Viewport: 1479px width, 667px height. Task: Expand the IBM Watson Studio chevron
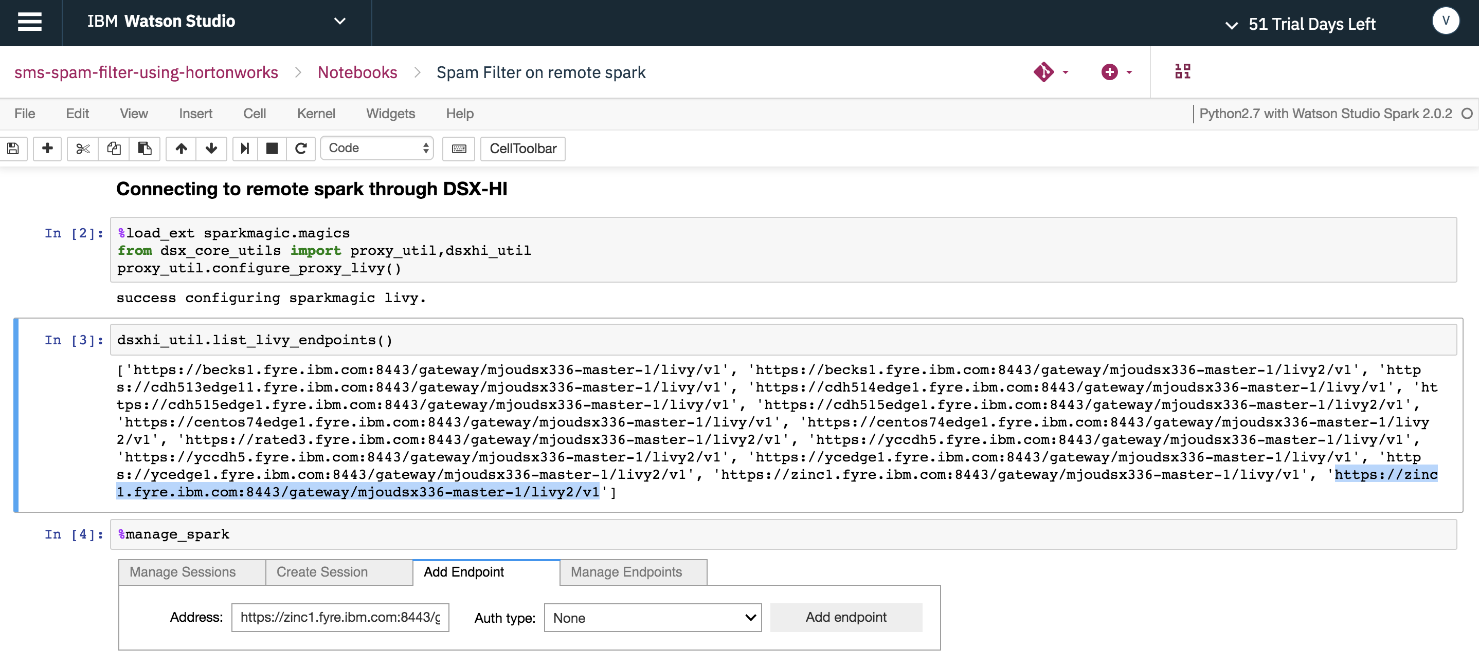tap(340, 21)
